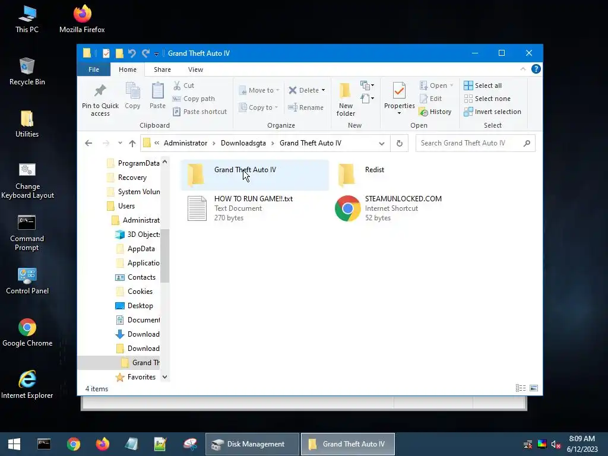Click the muted volume tray icon
This screenshot has height=456, width=608.
pos(556,444)
